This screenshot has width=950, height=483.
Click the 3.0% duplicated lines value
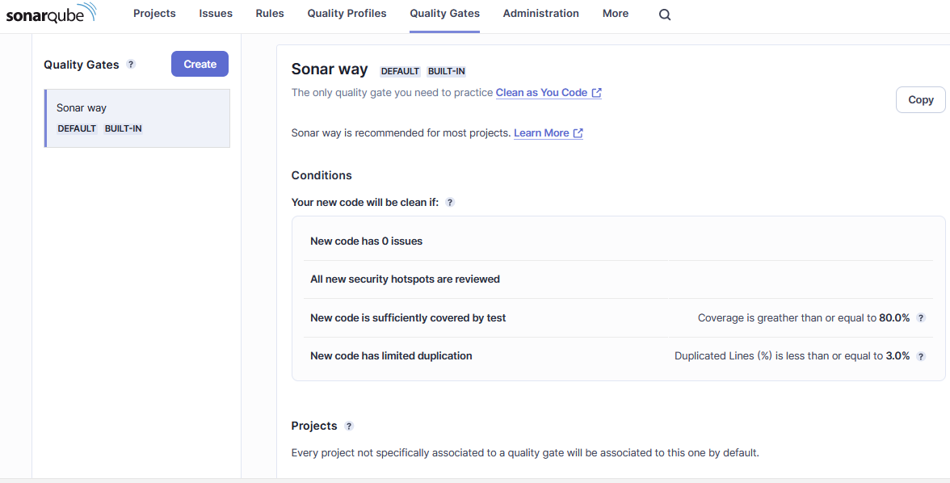pos(898,356)
